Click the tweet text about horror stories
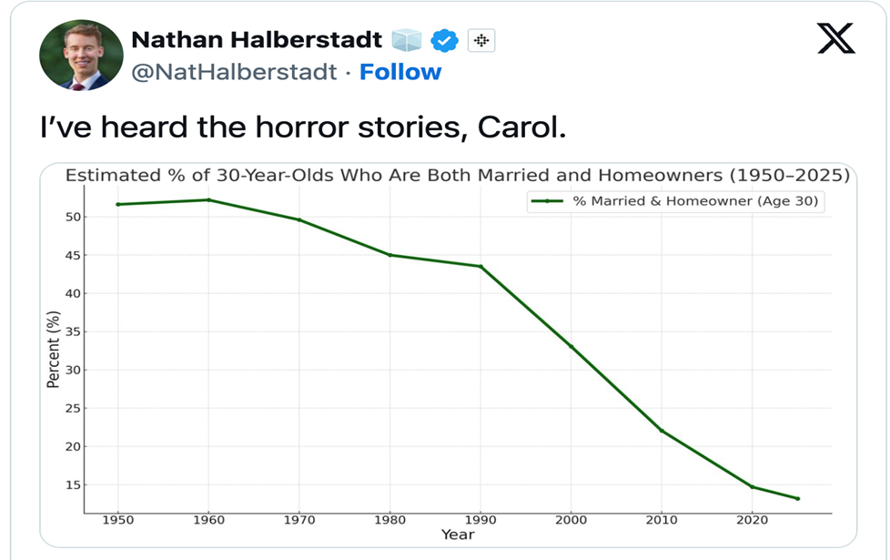The width and height of the screenshot is (890, 560). click(x=303, y=127)
